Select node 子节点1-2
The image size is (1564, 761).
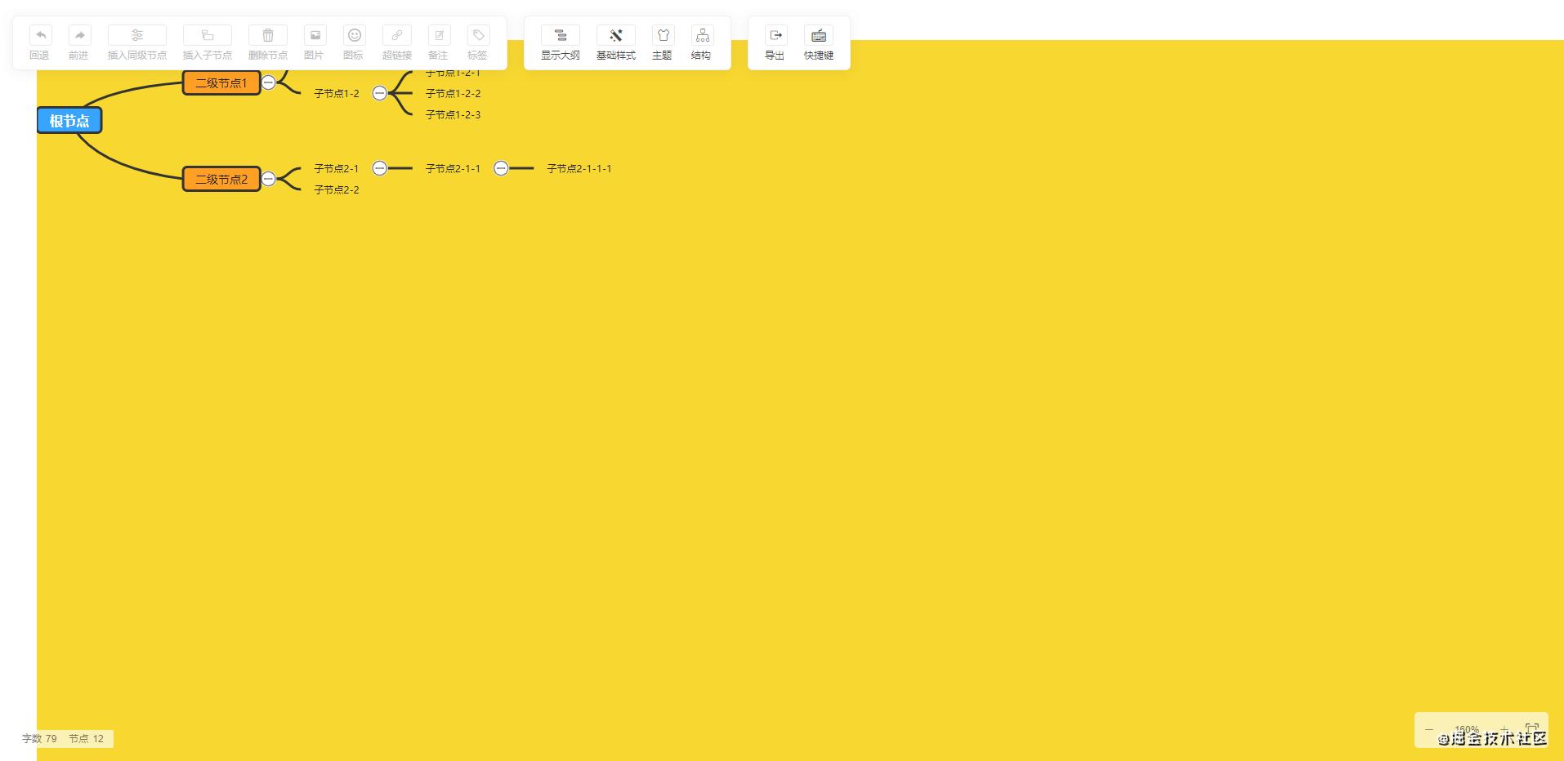(x=337, y=93)
